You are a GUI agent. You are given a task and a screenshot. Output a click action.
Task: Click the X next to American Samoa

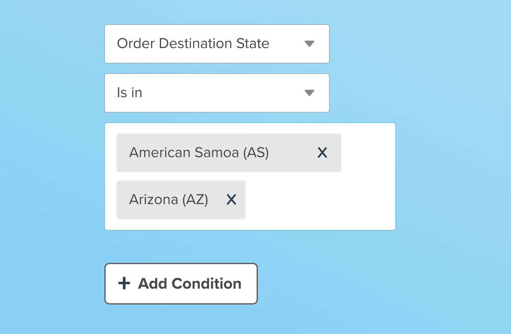point(322,153)
